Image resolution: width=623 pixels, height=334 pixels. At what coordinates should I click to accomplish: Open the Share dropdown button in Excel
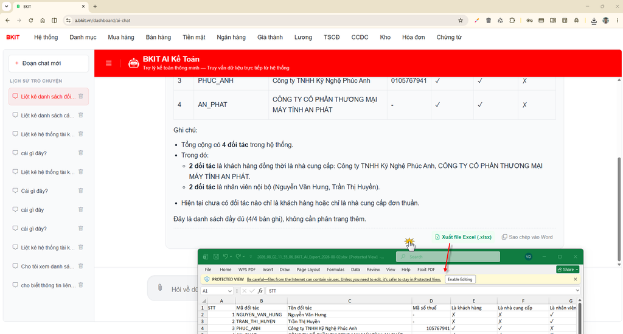click(x=568, y=270)
